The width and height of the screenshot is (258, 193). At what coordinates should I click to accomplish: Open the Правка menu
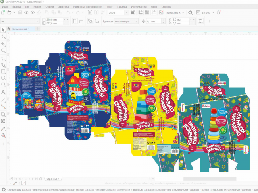tap(16, 7)
